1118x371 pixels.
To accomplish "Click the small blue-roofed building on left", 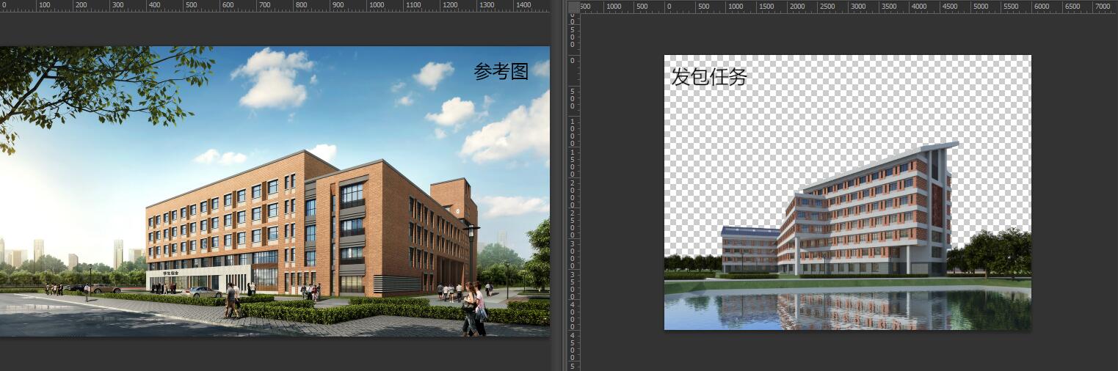I will click(x=749, y=248).
